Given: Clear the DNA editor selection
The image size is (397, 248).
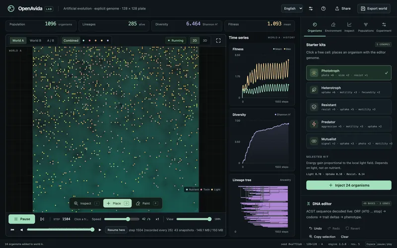Looking at the screenshot, I should click(344, 237).
